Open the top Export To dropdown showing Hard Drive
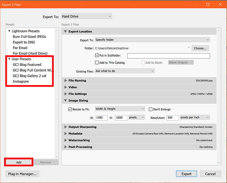Viewport: 227px width, 183px height. [x=87, y=16]
